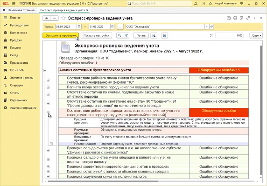Open the selected organization card icon
Image resolution: width=267 pixels, height=186 pixels.
tap(211, 27)
